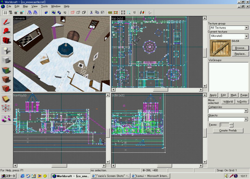Select the Selection arrow tool

pyautogui.click(x=6, y=22)
